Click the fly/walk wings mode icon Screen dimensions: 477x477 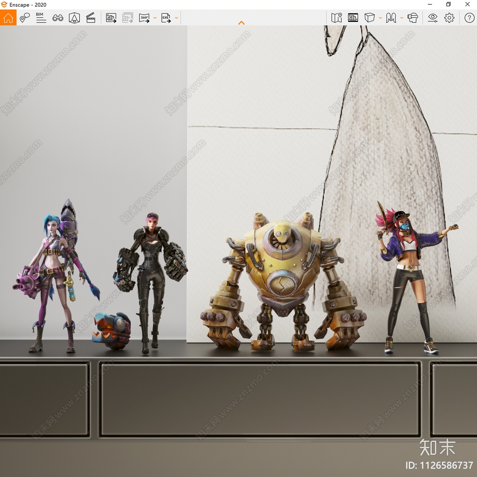(x=391, y=18)
